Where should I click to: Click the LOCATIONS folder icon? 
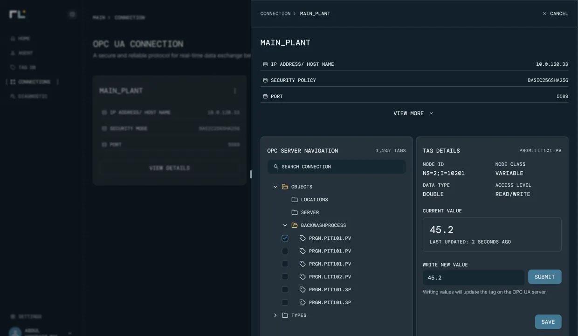(x=295, y=200)
